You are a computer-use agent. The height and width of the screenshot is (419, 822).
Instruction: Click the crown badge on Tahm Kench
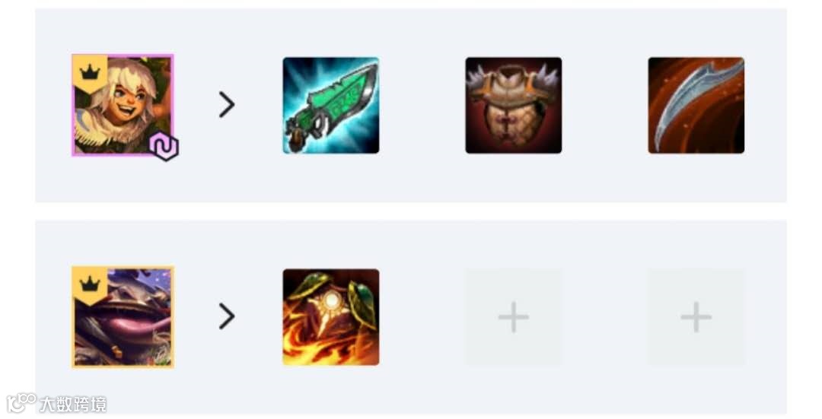[x=90, y=285]
